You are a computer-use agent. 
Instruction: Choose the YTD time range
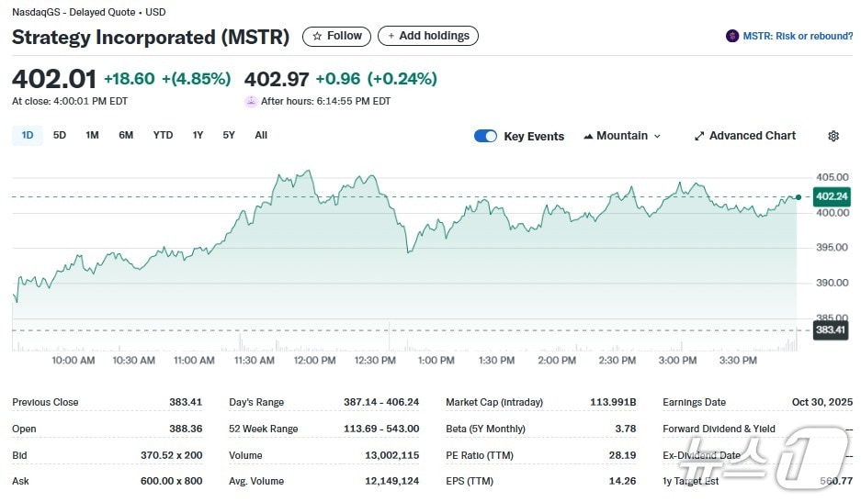[163, 135]
